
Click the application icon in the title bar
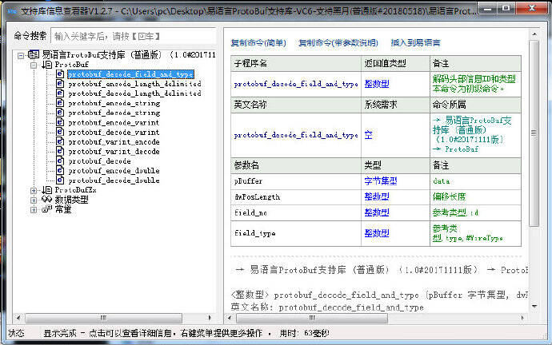point(12,11)
